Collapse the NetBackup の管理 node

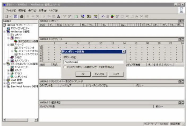[x=5, y=32]
